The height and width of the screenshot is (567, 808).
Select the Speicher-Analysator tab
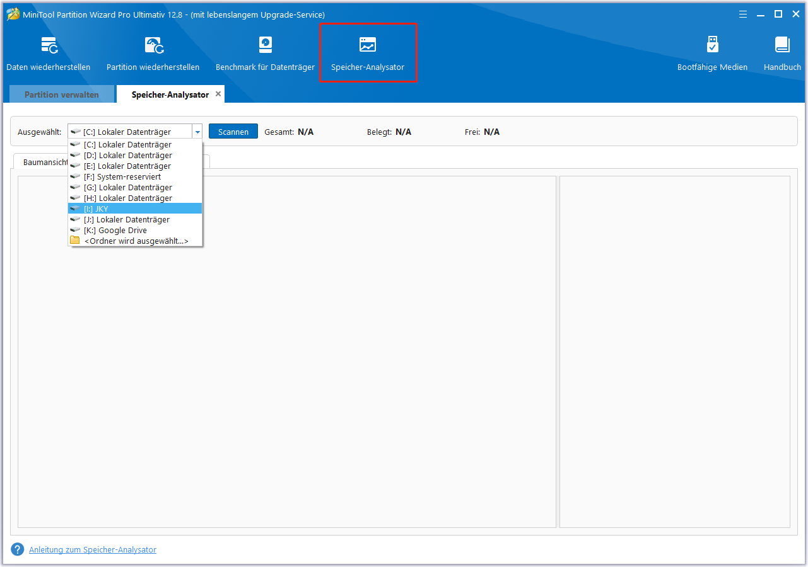coord(170,94)
